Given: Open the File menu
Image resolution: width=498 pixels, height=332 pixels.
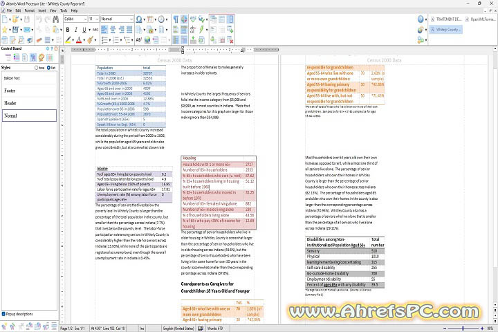Looking at the screenshot, I should [x=9, y=10].
